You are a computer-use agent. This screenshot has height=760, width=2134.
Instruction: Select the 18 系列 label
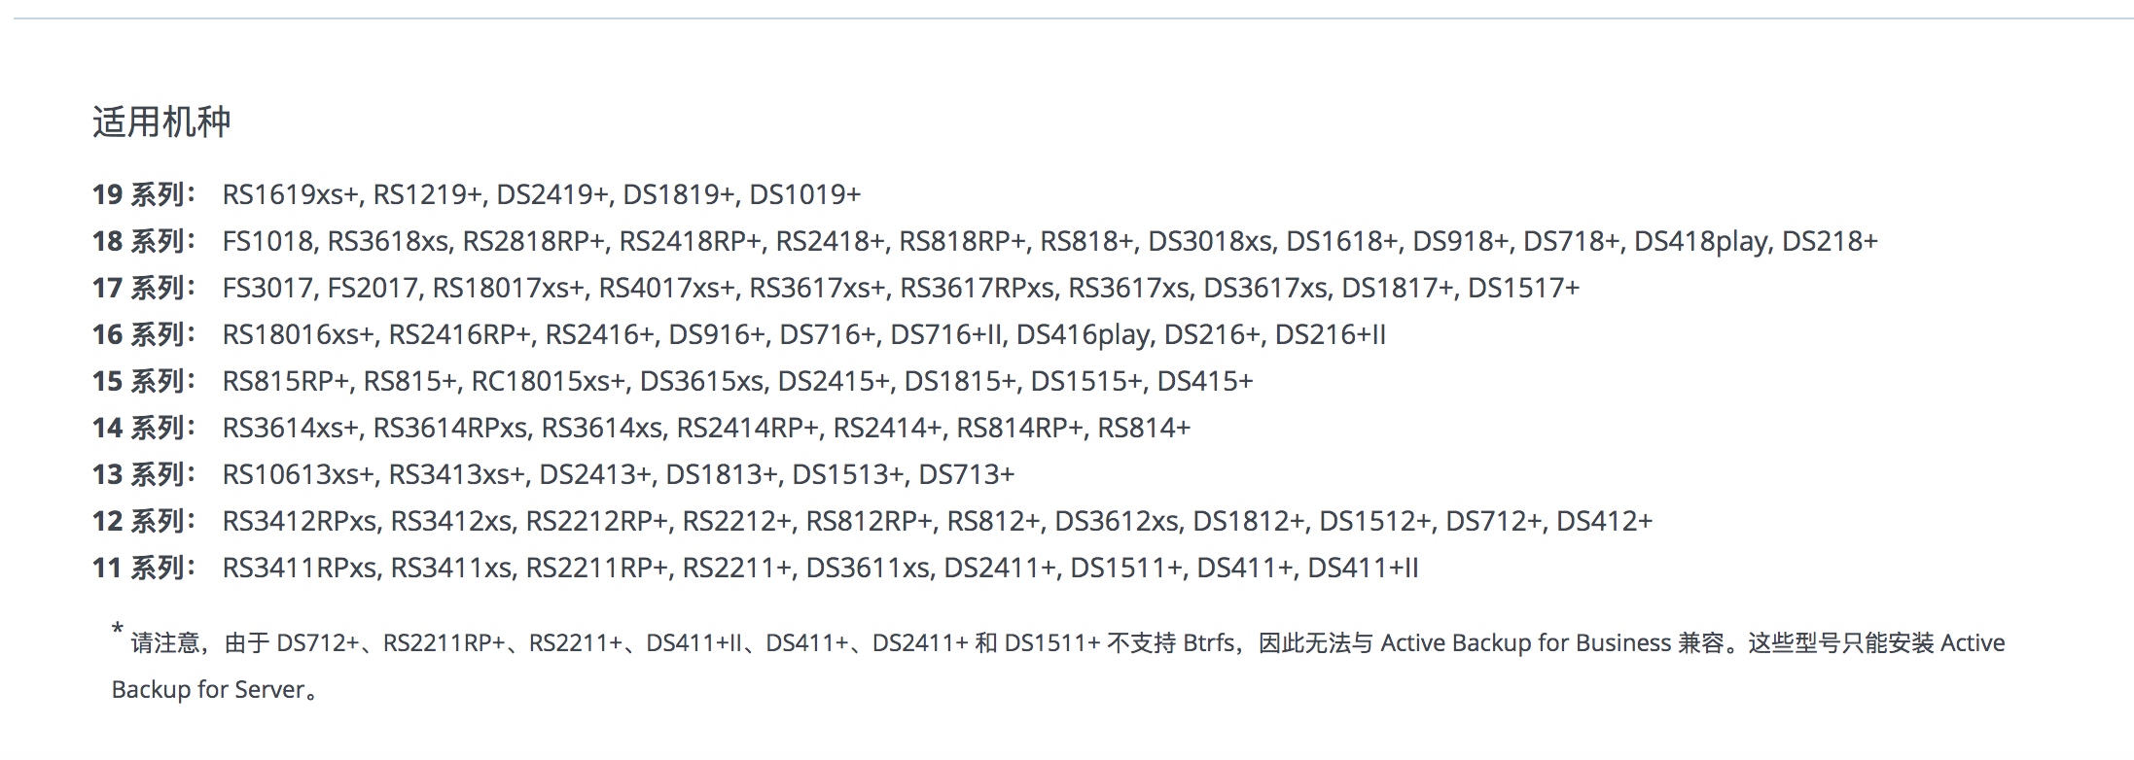[144, 241]
